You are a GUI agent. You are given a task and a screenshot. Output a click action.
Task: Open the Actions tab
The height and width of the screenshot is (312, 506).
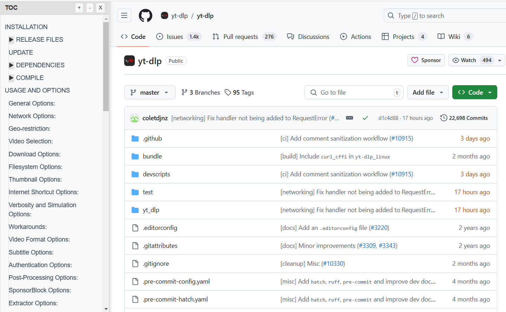point(355,37)
